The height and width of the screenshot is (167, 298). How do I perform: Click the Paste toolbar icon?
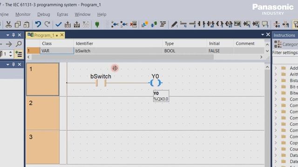[27, 25]
